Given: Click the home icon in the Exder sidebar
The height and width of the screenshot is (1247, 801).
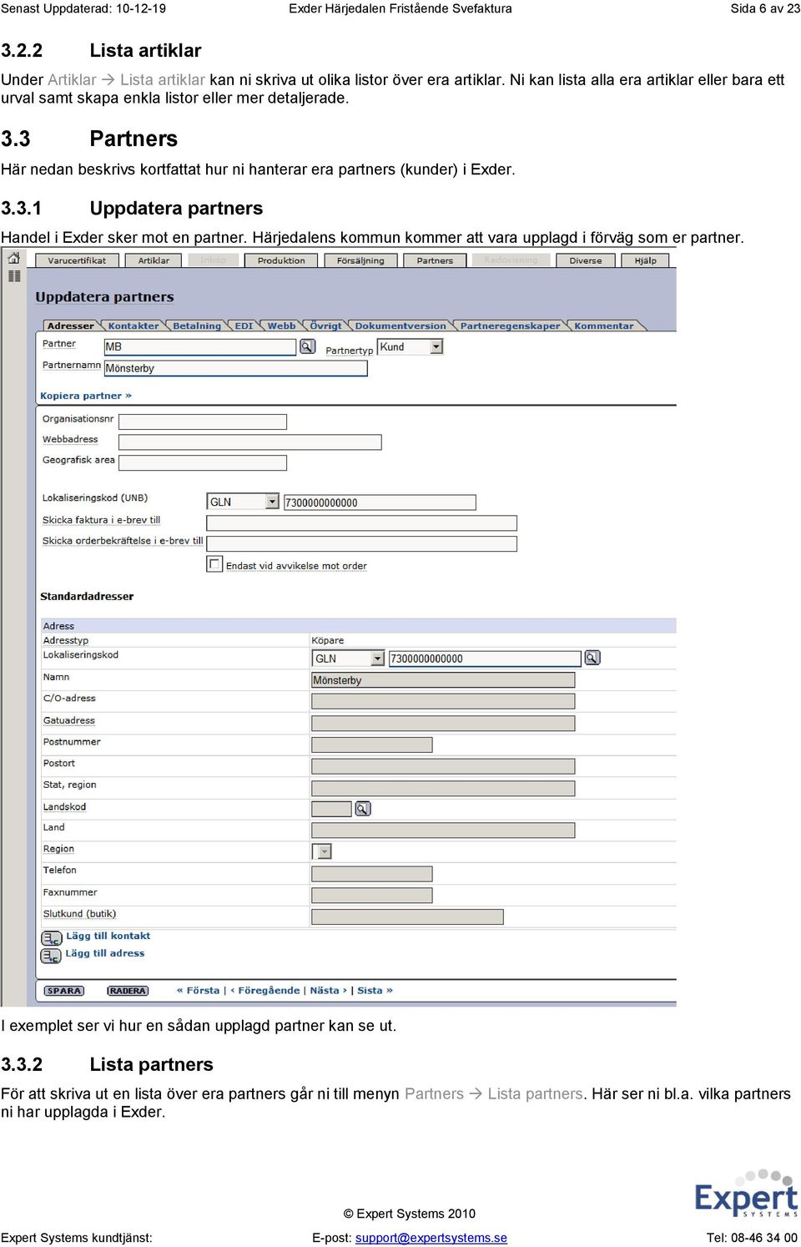Looking at the screenshot, I should [14, 259].
